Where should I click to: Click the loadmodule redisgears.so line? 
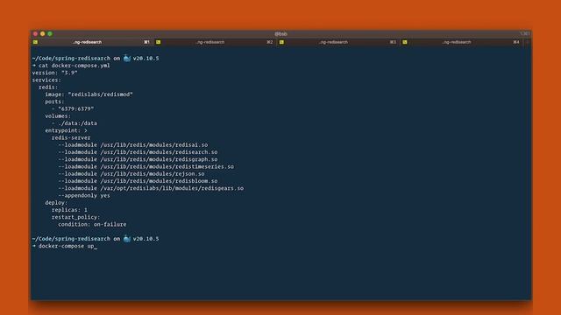coord(151,188)
